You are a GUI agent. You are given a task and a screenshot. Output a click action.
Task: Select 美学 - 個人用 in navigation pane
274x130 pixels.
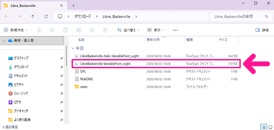32,41
